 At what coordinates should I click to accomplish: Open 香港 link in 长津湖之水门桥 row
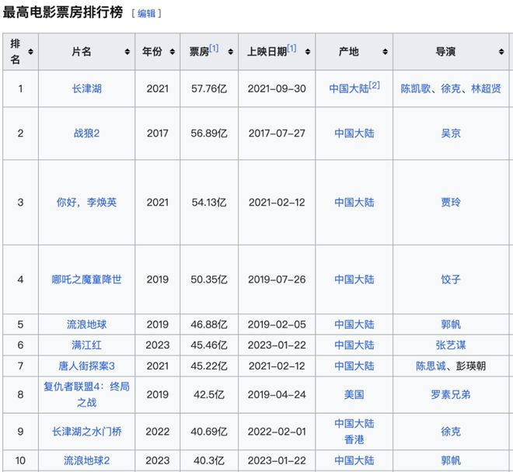click(x=354, y=439)
